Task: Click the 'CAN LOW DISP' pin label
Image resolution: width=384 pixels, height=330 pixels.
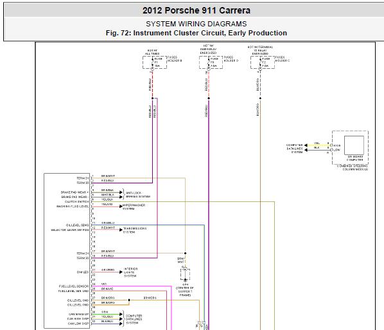Action: pos(78,324)
